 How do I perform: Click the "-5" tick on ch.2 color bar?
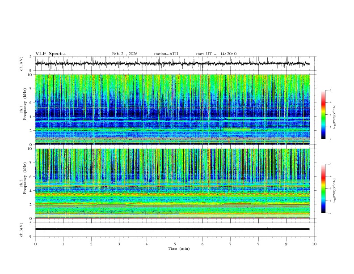(x=329, y=188)
